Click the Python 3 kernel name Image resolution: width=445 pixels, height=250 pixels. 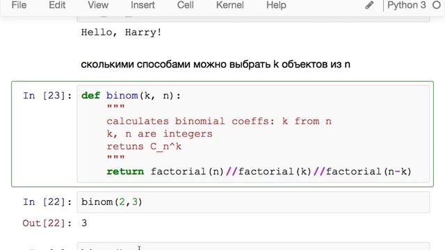coord(406,5)
